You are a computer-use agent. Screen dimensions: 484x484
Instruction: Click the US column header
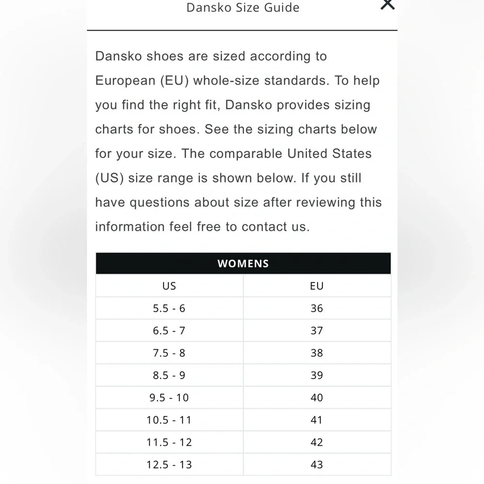(169, 286)
